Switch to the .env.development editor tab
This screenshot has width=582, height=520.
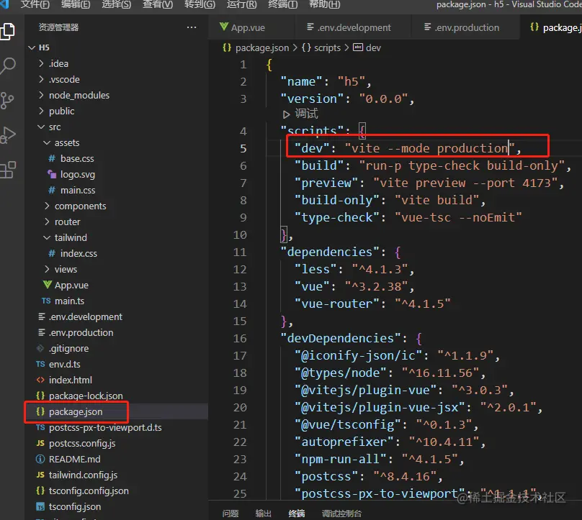point(353,27)
